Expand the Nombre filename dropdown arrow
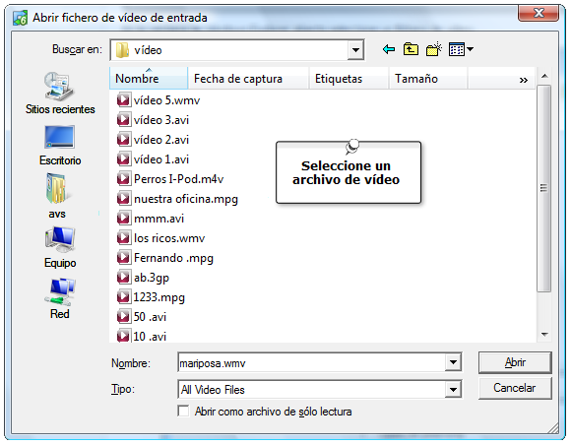571x445 pixels. pyautogui.click(x=453, y=362)
